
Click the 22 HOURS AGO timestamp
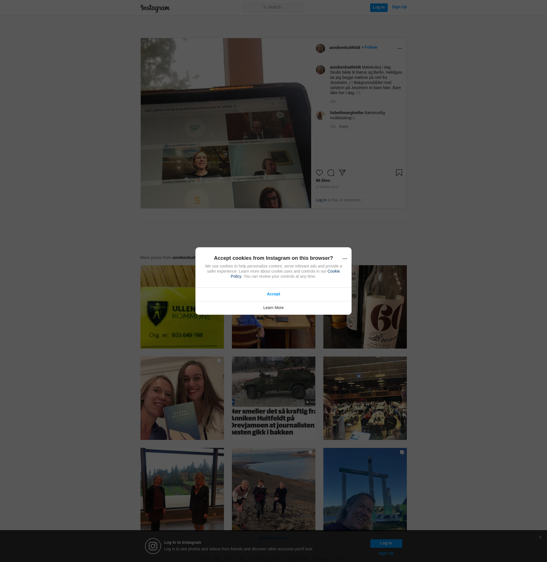(326, 187)
